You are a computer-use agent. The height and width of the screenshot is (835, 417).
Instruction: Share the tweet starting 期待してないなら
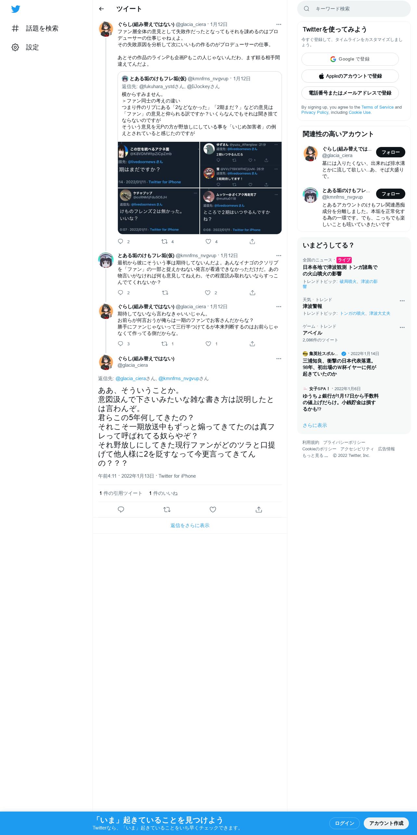252,343
